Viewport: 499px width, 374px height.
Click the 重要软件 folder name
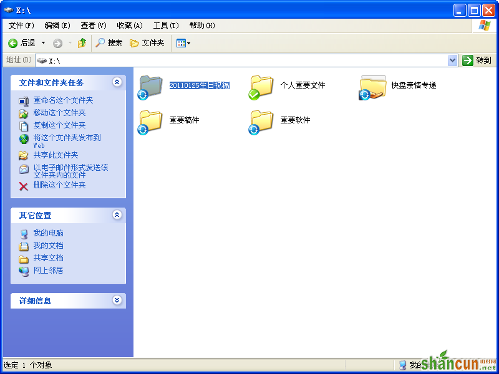point(295,120)
